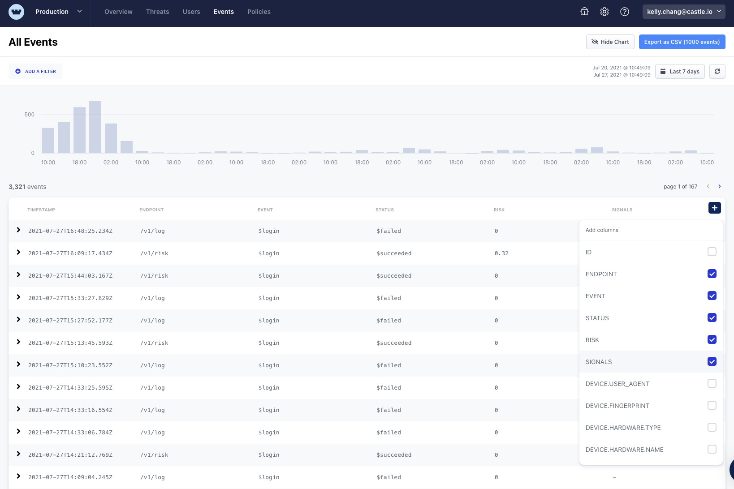Image resolution: width=734 pixels, height=489 pixels.
Task: Expand the event row at 16:09:17.434Z
Action: point(18,252)
